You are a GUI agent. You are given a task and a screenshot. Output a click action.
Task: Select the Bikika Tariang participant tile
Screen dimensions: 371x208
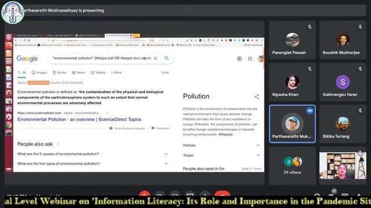click(343, 124)
